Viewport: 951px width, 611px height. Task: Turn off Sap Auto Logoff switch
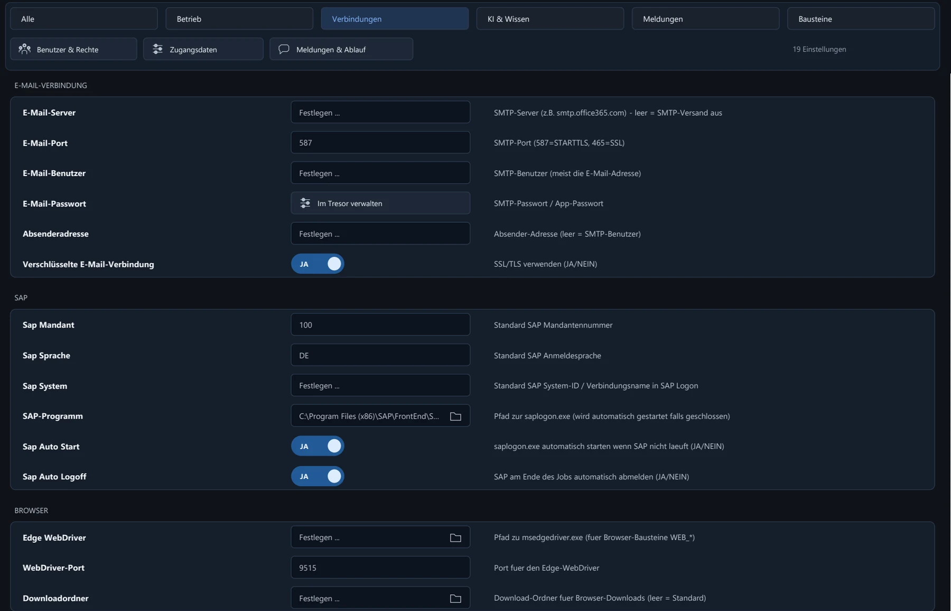click(x=318, y=476)
